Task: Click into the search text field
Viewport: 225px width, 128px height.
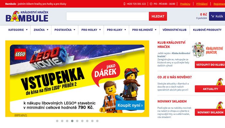Action: tap(107, 16)
